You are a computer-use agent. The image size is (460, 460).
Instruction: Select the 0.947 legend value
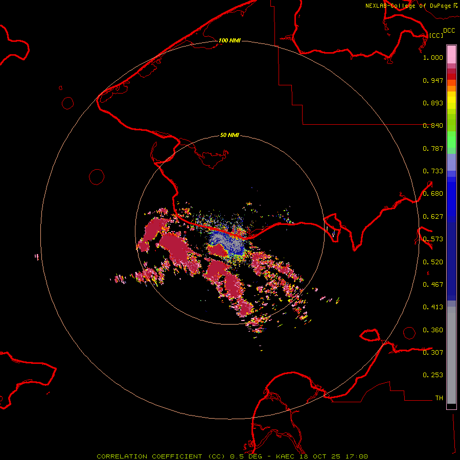(x=433, y=80)
